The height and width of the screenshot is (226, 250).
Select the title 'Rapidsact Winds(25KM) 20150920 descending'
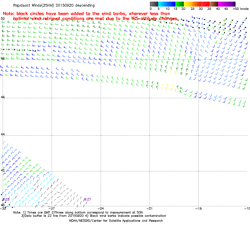click(x=54, y=5)
